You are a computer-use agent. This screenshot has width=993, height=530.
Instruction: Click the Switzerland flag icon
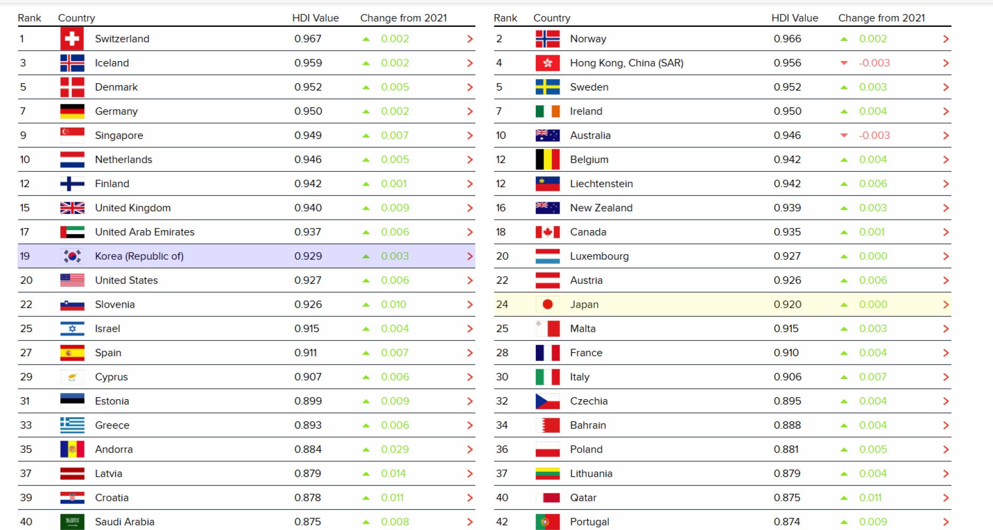(x=72, y=39)
